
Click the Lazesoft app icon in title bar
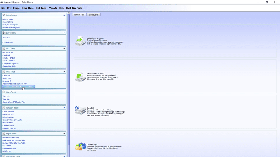click(2, 2)
